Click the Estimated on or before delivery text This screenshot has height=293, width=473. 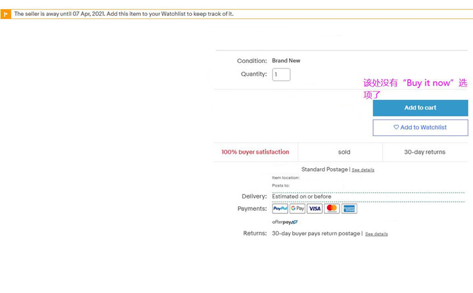(302, 196)
